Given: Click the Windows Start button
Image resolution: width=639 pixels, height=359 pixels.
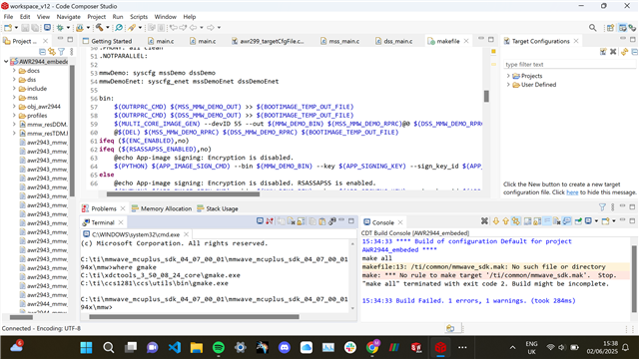Looking at the screenshot, I should click(x=87, y=347).
